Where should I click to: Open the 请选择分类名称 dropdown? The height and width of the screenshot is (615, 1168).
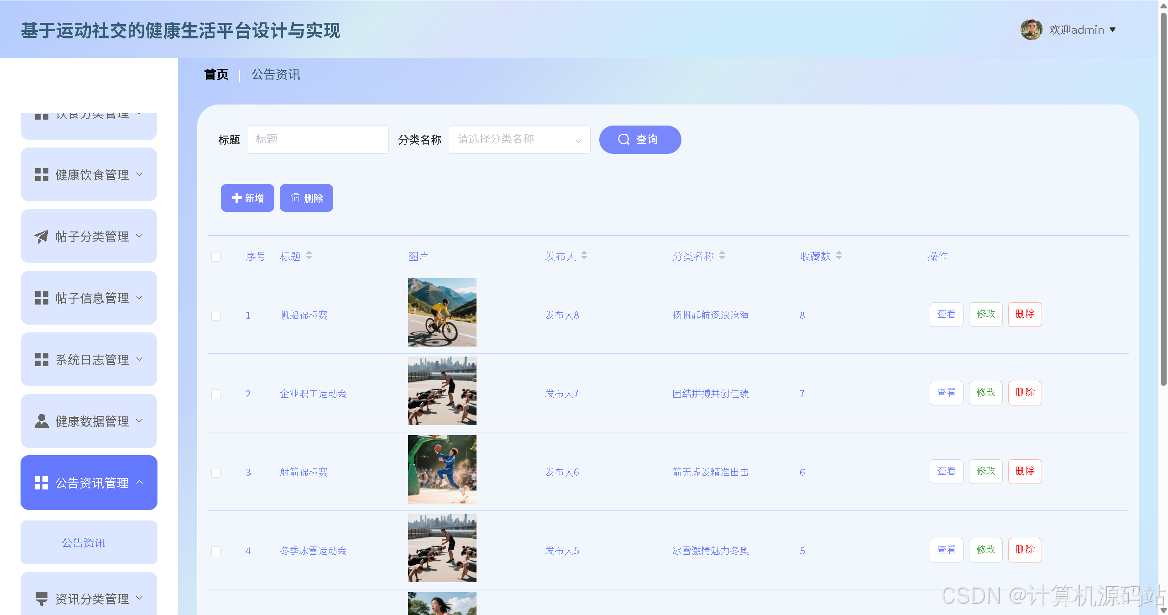point(519,139)
